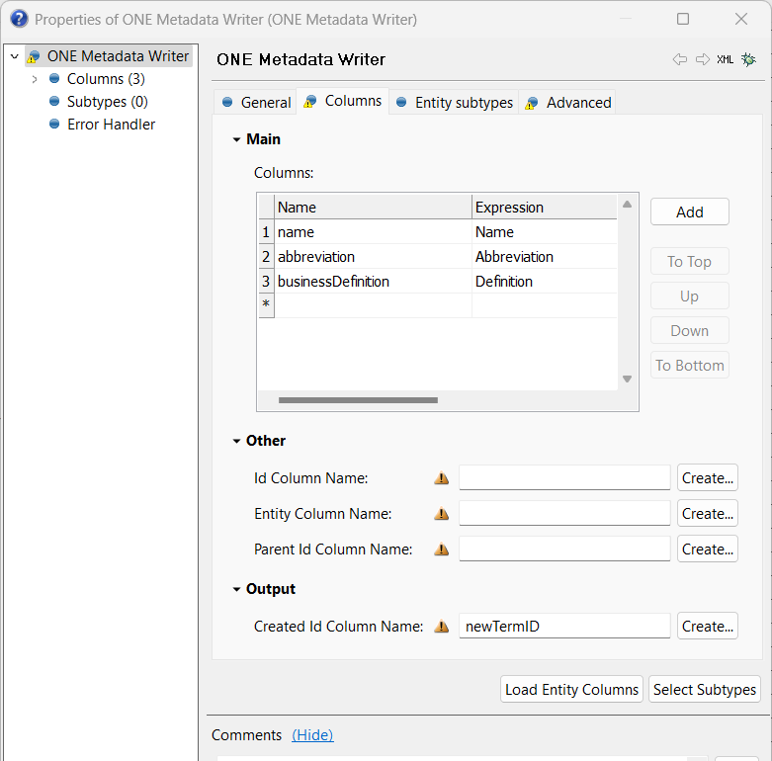Click warning icon beside Entity Column Name
Viewport: 772px width, 761px height.
point(442,514)
